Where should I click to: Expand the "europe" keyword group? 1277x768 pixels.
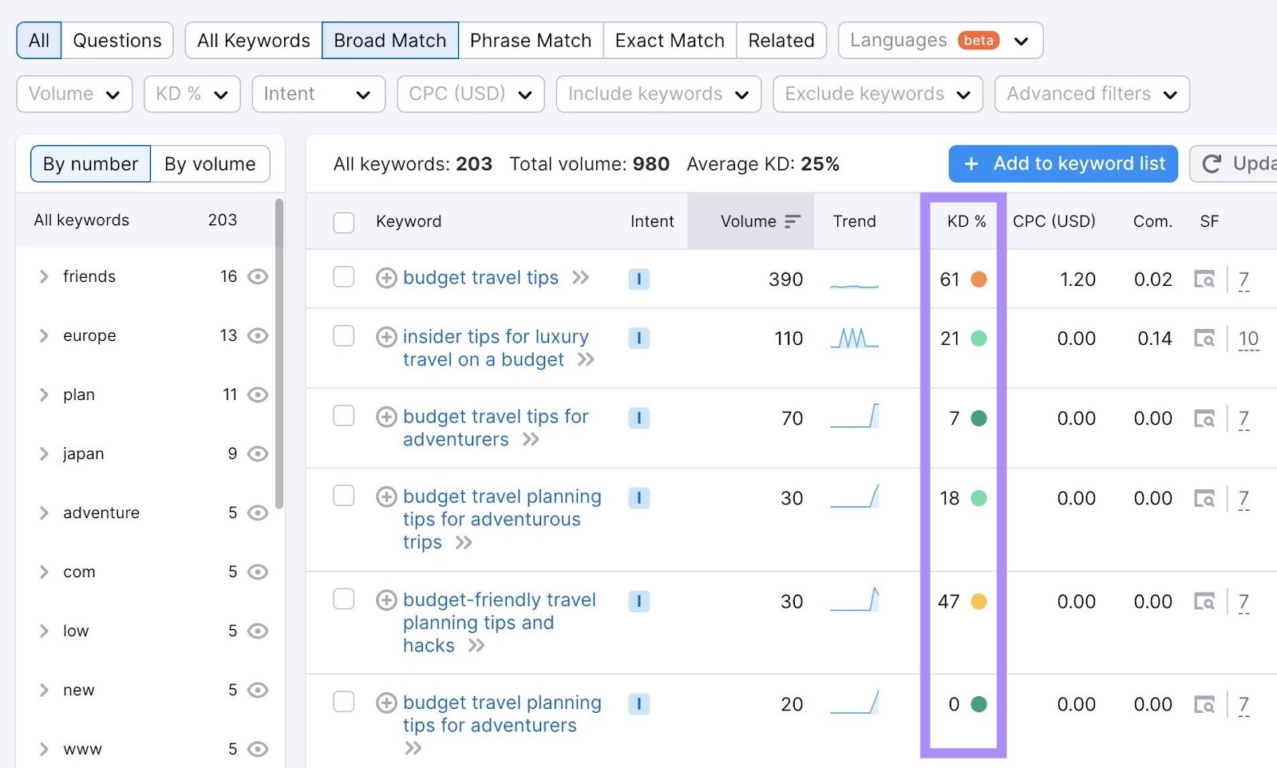44,335
